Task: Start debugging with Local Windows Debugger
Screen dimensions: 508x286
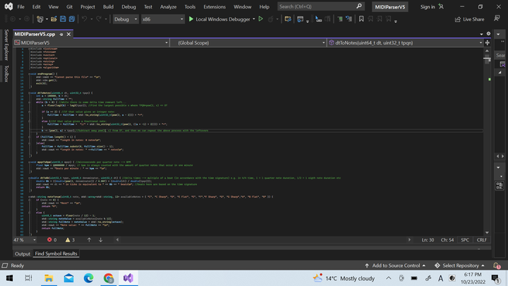Action: point(219,19)
